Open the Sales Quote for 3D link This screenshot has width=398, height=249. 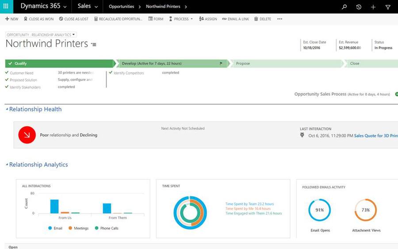(376, 136)
